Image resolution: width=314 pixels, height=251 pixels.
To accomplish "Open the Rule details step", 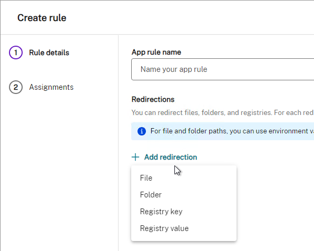I will 49,53.
